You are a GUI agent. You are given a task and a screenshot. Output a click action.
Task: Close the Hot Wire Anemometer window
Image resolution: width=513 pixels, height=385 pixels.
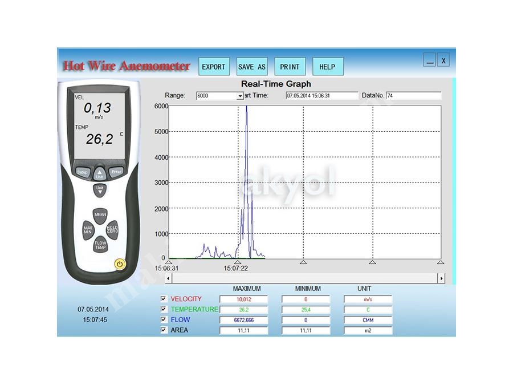(443, 60)
